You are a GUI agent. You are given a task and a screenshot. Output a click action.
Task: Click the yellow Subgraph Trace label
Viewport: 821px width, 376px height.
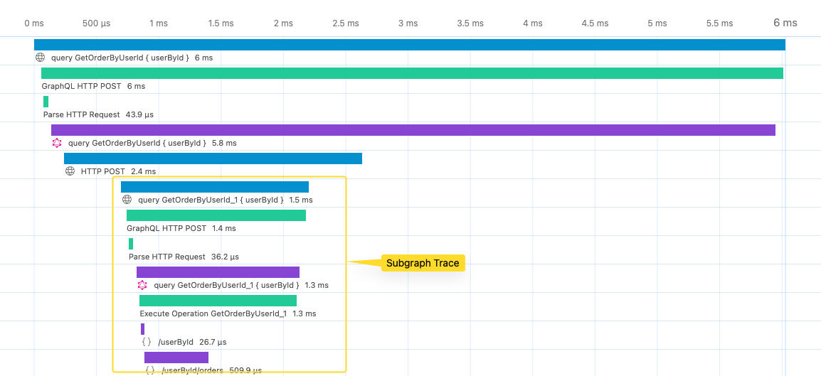coord(423,263)
